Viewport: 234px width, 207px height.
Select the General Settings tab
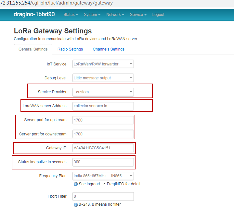pos(33,49)
